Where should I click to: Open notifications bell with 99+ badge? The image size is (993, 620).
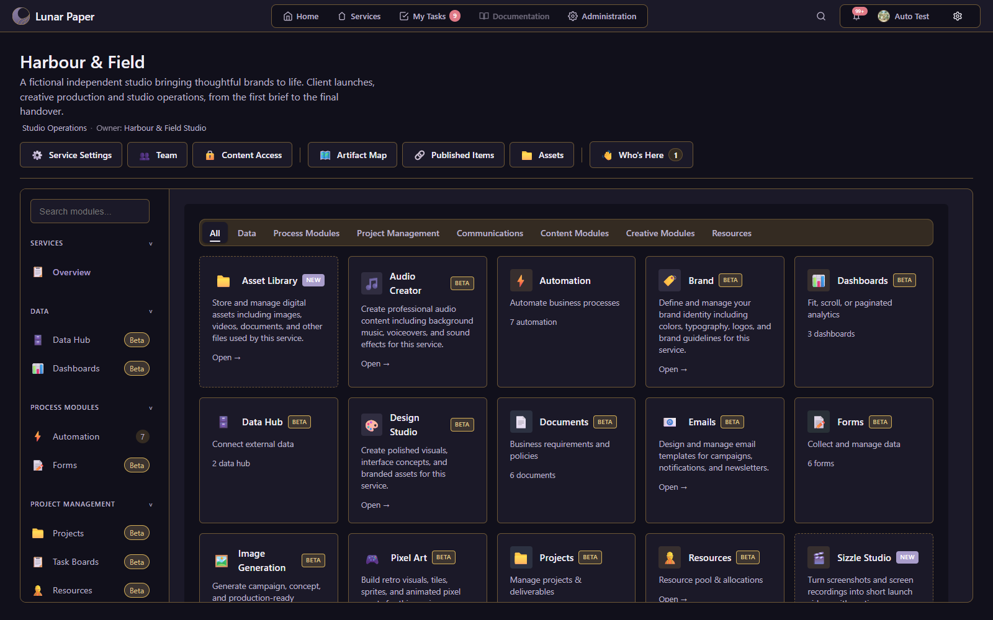[x=857, y=15]
